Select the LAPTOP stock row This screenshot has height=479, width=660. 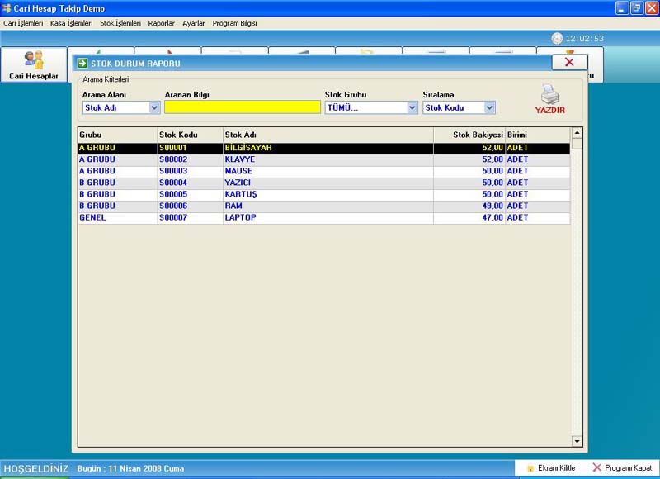240,218
